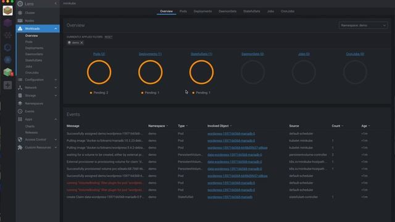Expand the Custom Resources section
The width and height of the screenshot is (395, 222).
[x=38, y=147]
